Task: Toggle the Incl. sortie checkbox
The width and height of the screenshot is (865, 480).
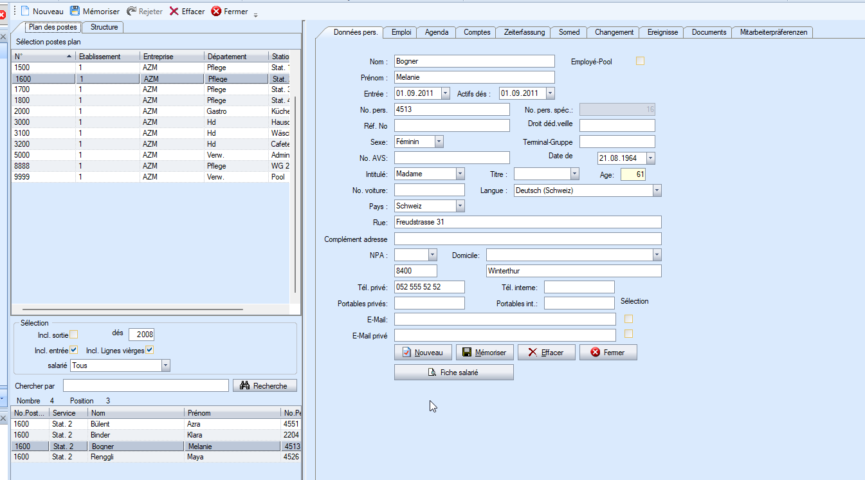Action: (74, 334)
